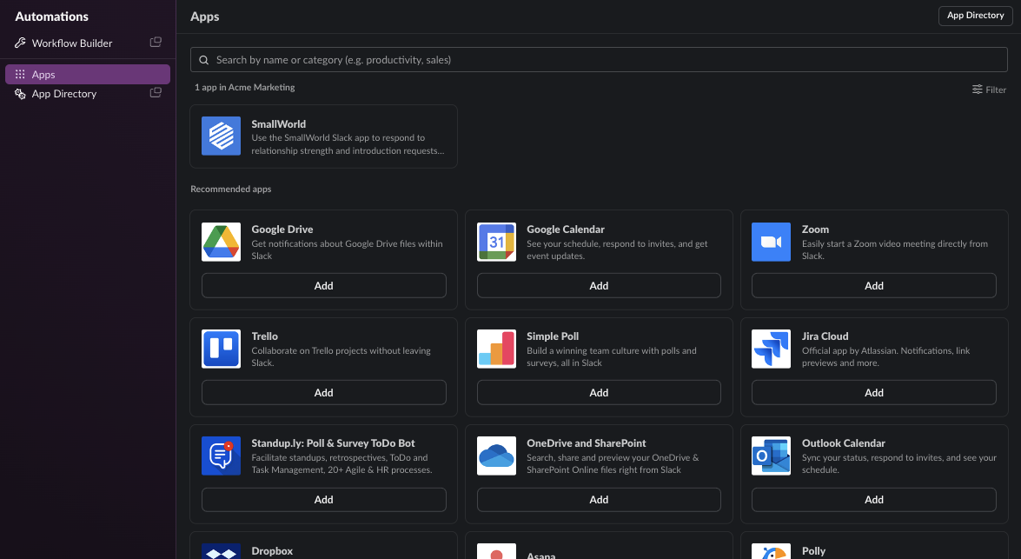Open the Filter options

(989, 90)
